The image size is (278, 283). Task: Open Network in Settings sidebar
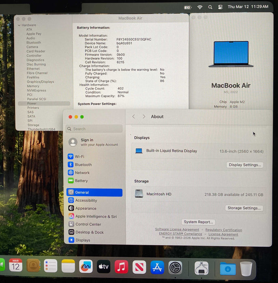[x=94, y=173]
